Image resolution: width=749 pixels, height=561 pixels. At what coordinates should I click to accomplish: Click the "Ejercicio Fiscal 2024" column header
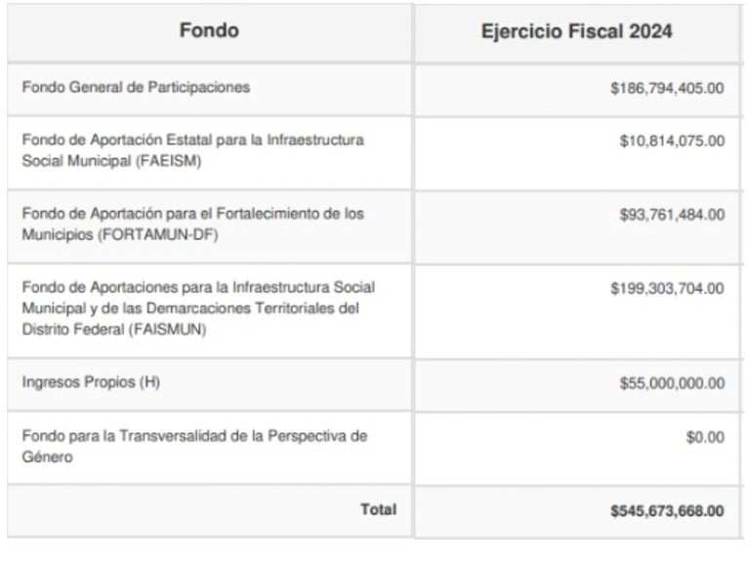pyautogui.click(x=576, y=31)
